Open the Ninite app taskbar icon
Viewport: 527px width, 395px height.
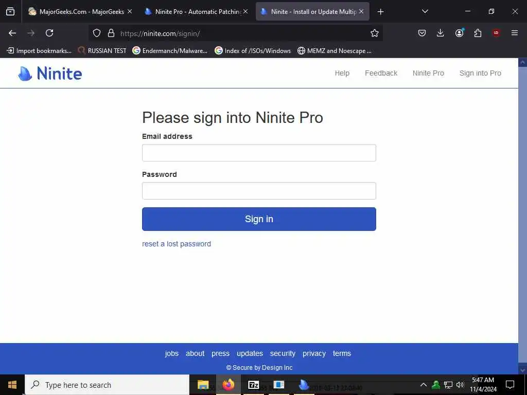(304, 385)
